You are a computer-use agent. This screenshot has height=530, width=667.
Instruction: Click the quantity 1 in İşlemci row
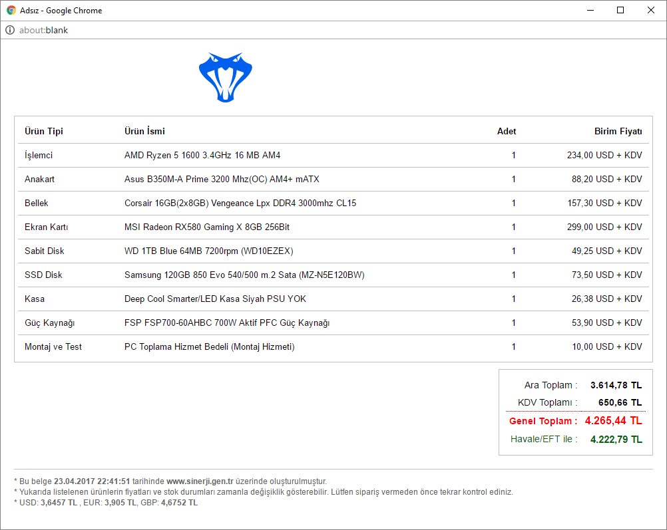513,155
